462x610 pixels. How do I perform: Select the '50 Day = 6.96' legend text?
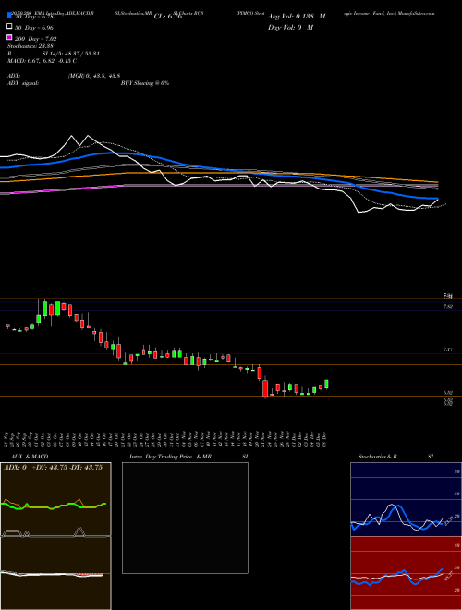point(34,28)
